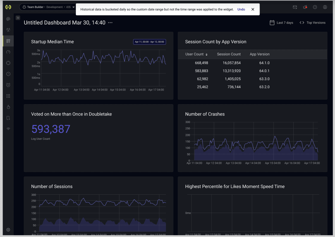Open the speedometer performance icon in the sidebar
Viewport: 335px width, 237px height.
point(8,52)
